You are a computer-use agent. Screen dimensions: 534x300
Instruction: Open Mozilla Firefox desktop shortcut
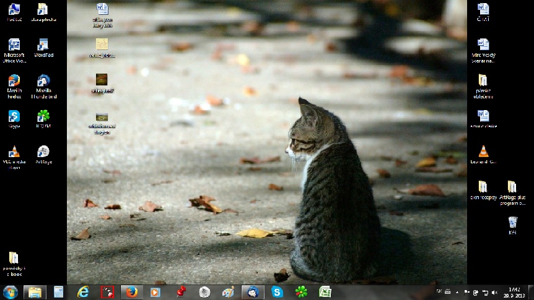(x=14, y=81)
